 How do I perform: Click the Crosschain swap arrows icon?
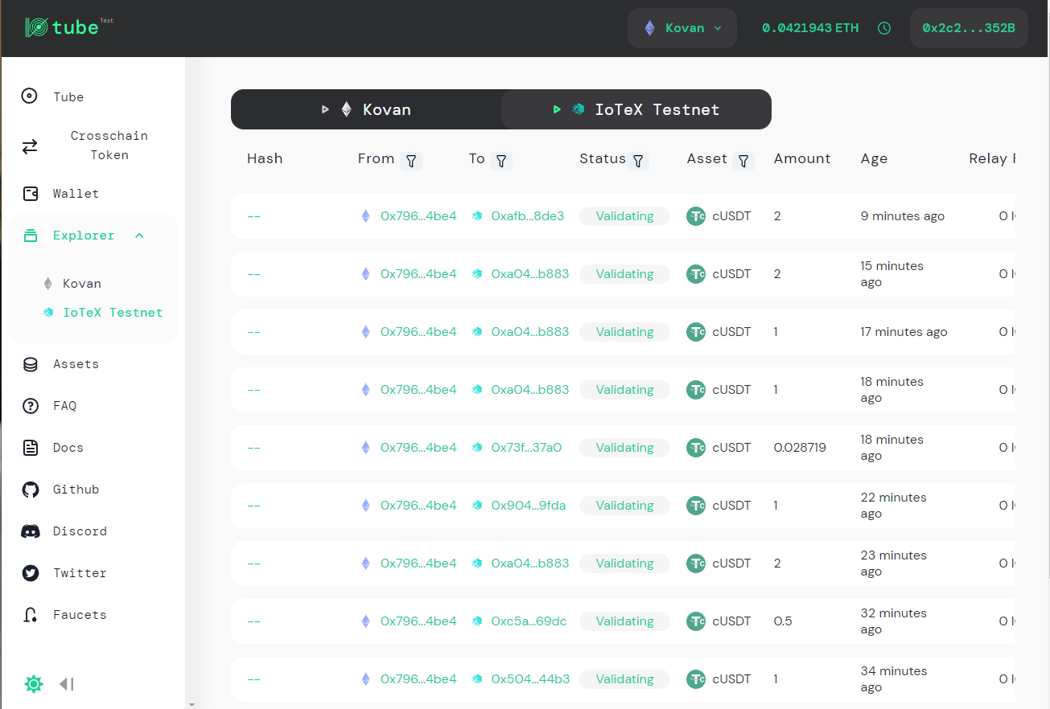[30, 146]
